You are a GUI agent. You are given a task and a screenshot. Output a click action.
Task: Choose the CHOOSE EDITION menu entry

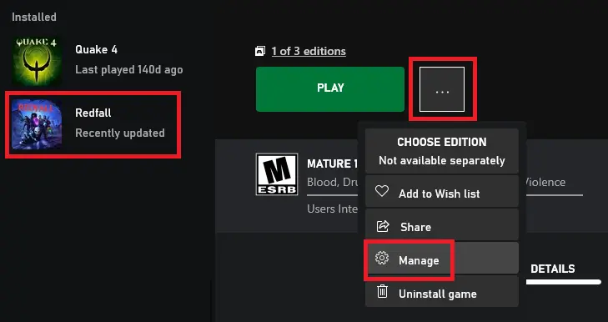pyautogui.click(x=442, y=151)
